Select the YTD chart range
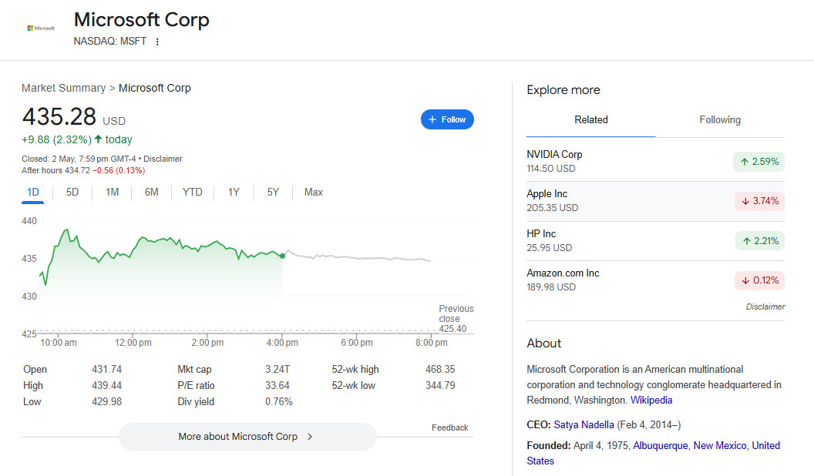The width and height of the screenshot is (814, 476). tap(192, 192)
